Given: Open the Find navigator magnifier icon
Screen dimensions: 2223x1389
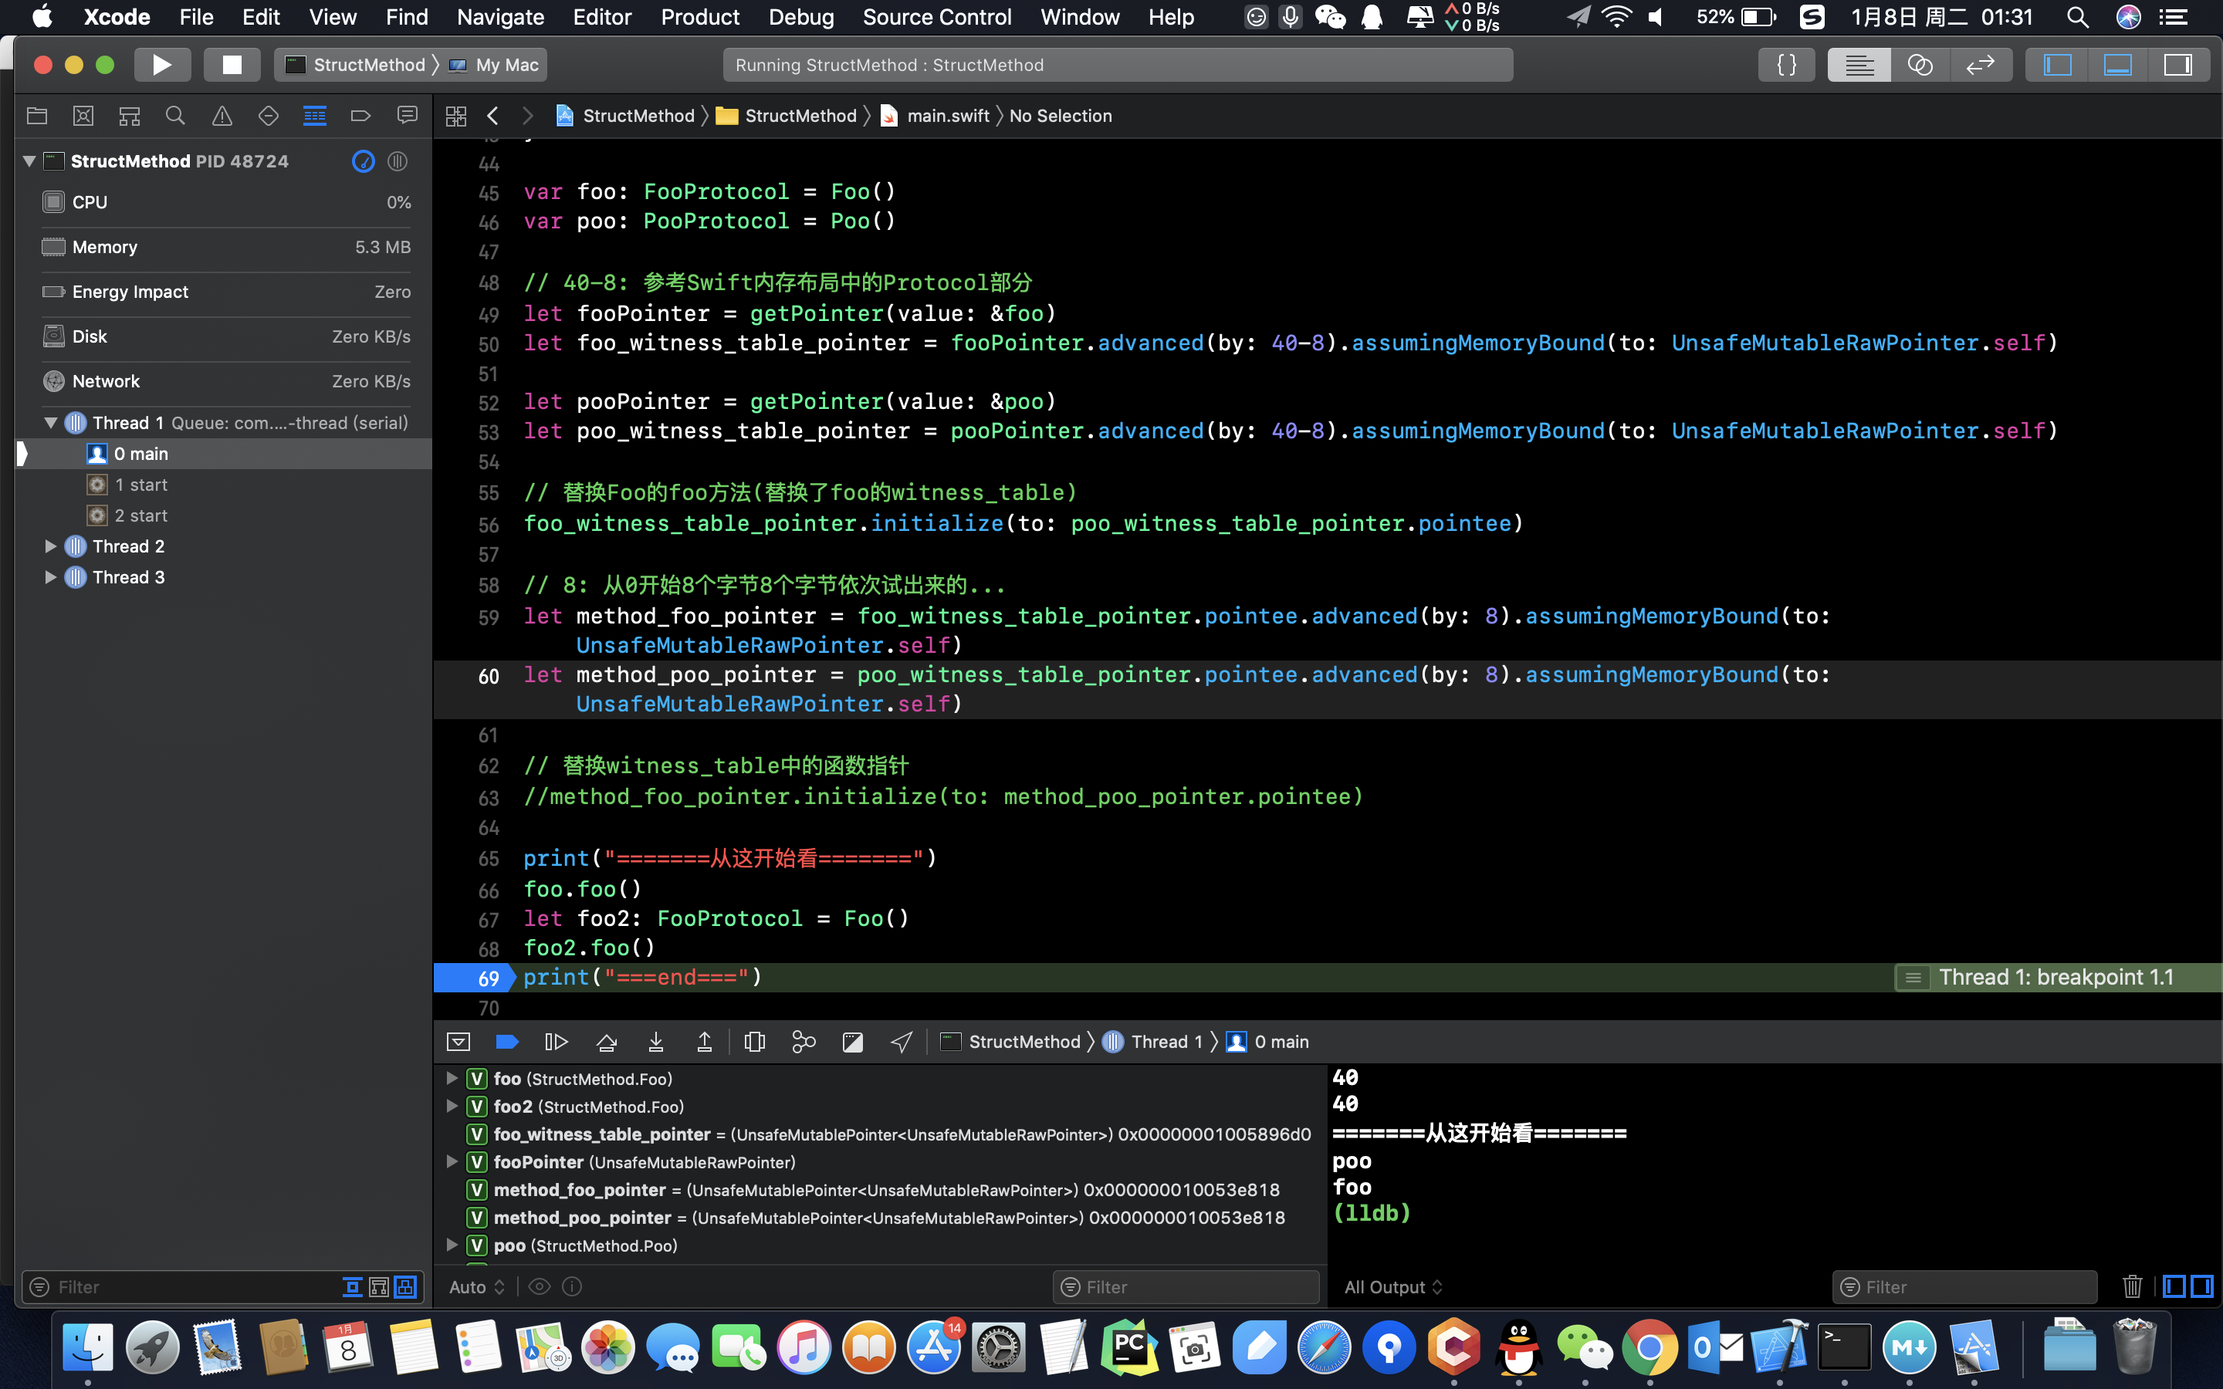Looking at the screenshot, I should coord(174,116).
